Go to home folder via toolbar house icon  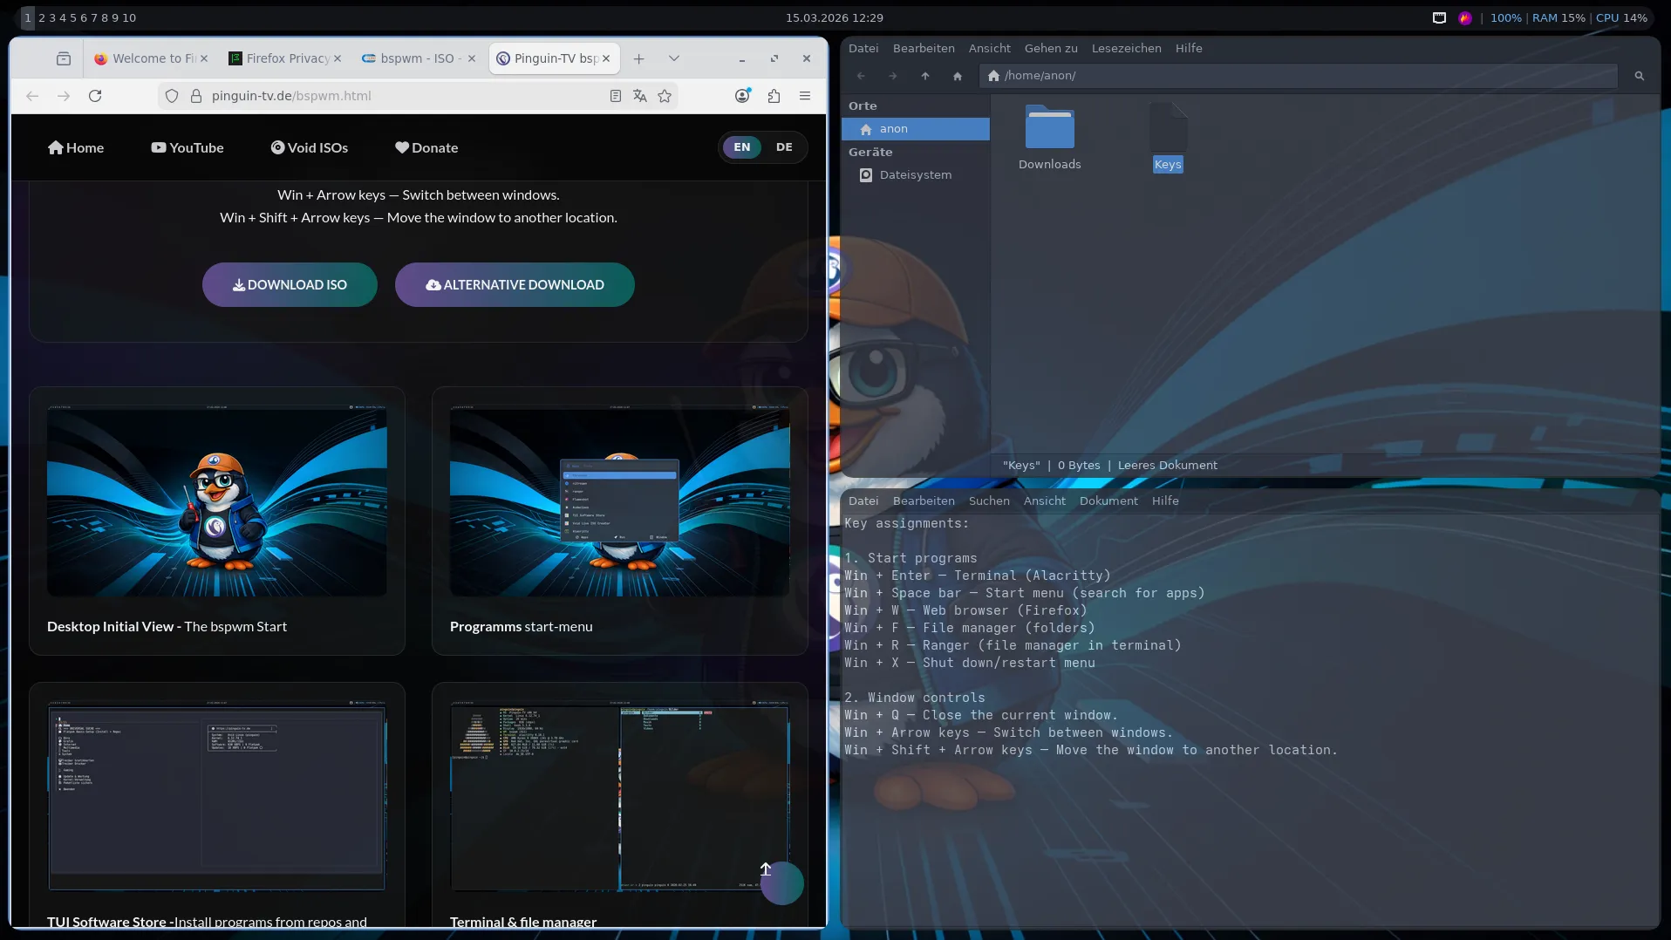pyautogui.click(x=958, y=76)
